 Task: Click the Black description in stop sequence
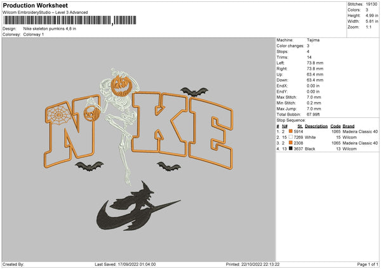pos(310,149)
